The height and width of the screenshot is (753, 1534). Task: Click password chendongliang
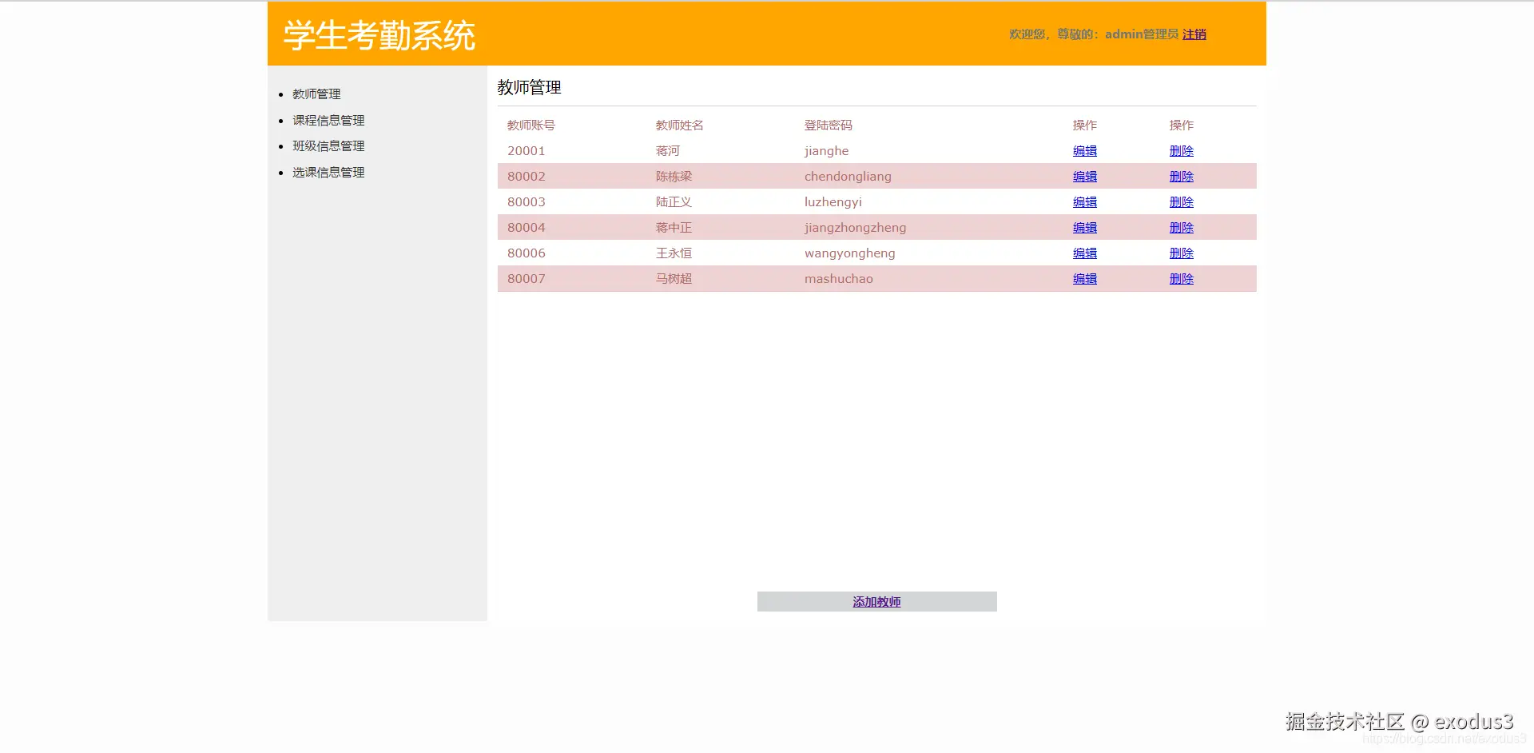click(848, 177)
